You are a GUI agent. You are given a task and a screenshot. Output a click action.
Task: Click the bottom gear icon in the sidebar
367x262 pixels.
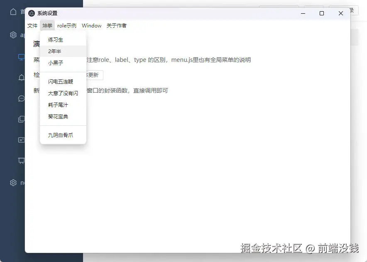13,183
